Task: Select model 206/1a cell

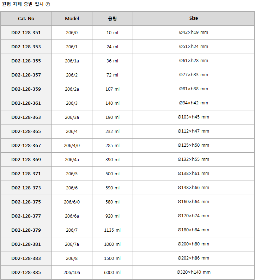Action: (72, 61)
